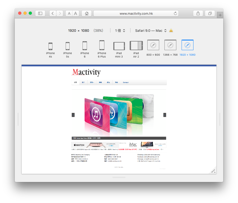This screenshot has width=238, height=203.
Task: Choose the 1920 × 1080 window preset
Action: (x=187, y=48)
